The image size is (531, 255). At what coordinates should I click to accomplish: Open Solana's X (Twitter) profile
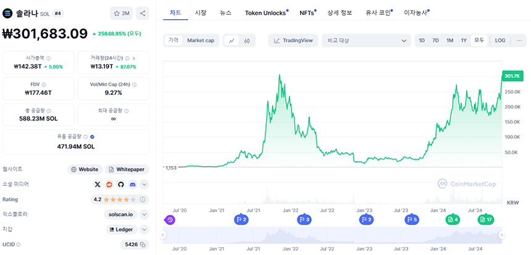click(x=98, y=185)
